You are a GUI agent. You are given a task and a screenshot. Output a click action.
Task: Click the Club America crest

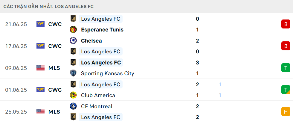[x=73, y=95]
